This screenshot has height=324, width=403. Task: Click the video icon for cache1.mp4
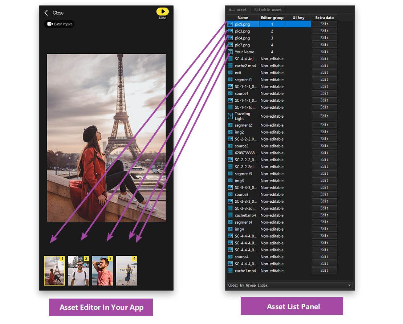point(230,271)
